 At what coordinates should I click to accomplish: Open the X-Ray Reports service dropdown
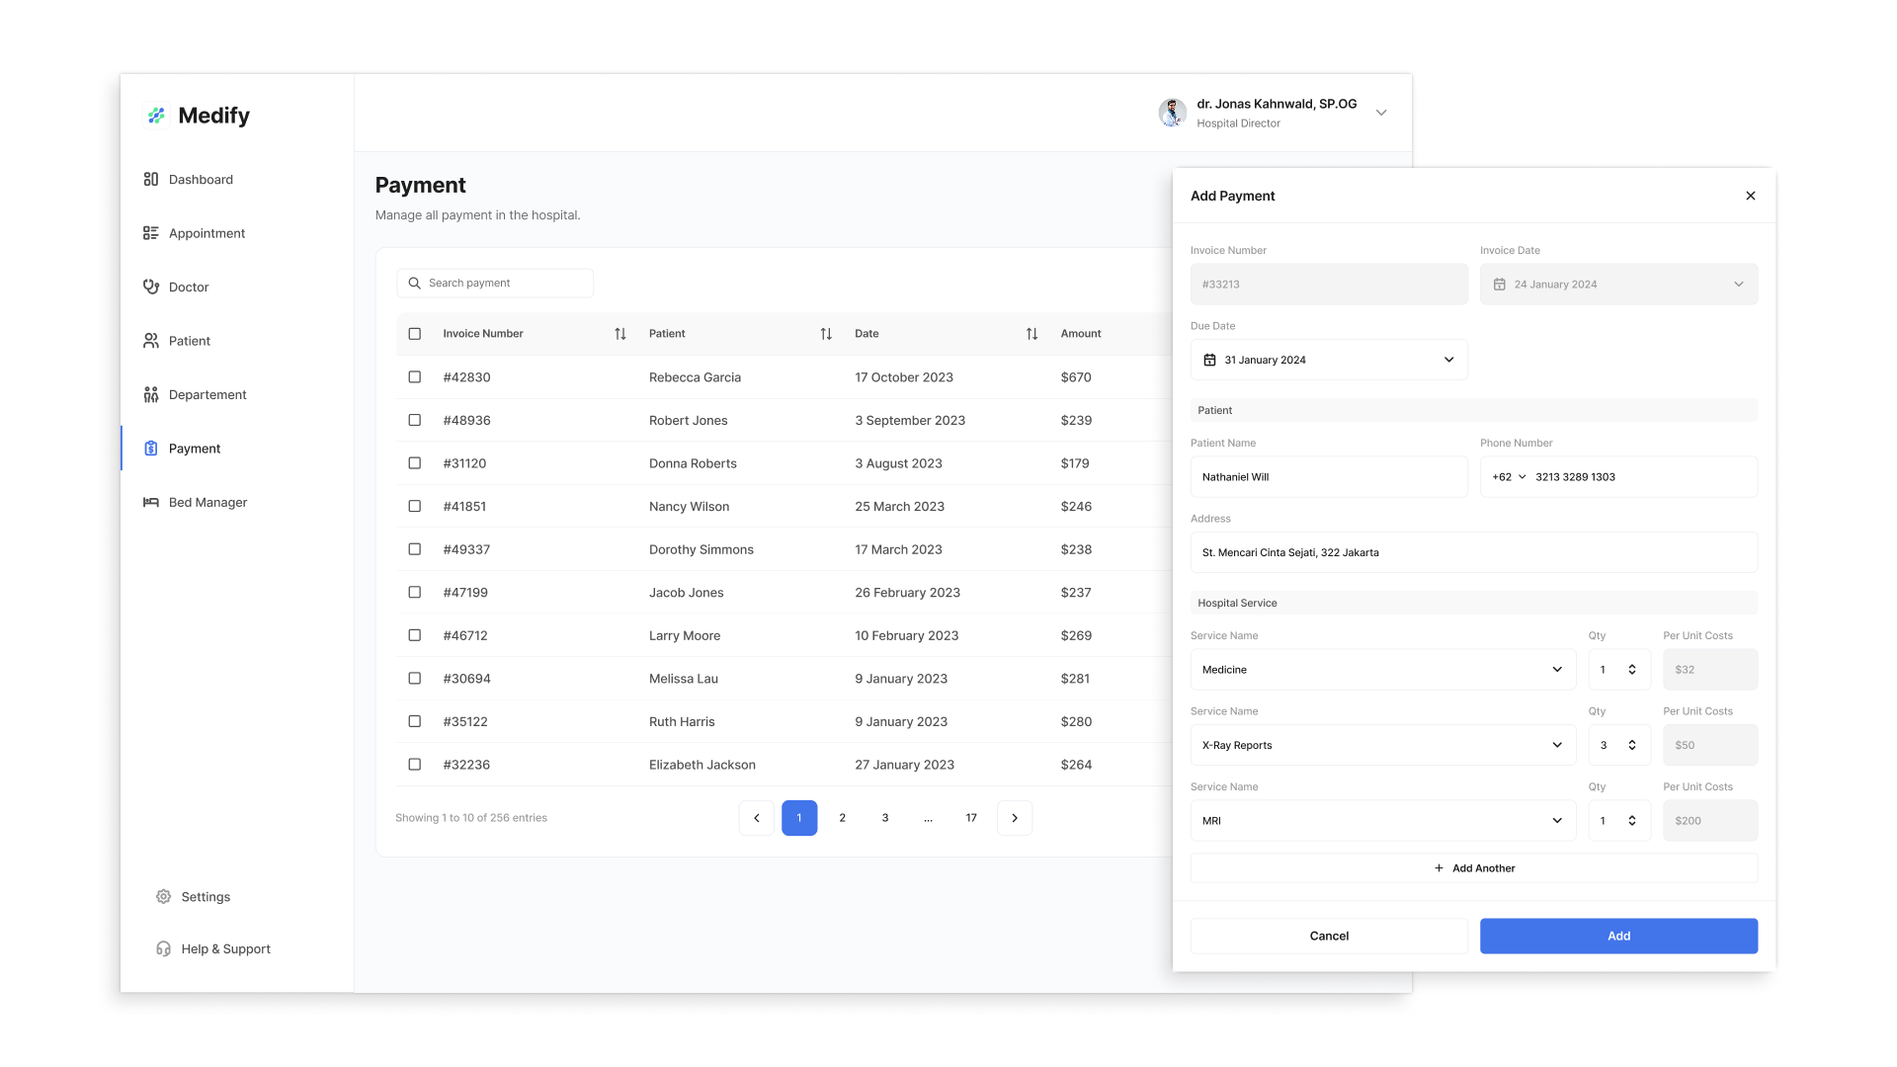1383,745
